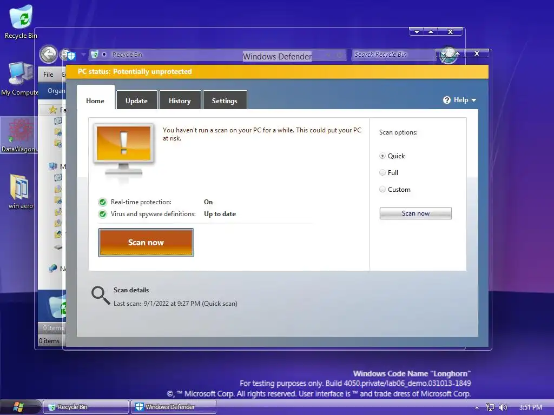Switch to Windows Defender taskbar button

[174, 407]
